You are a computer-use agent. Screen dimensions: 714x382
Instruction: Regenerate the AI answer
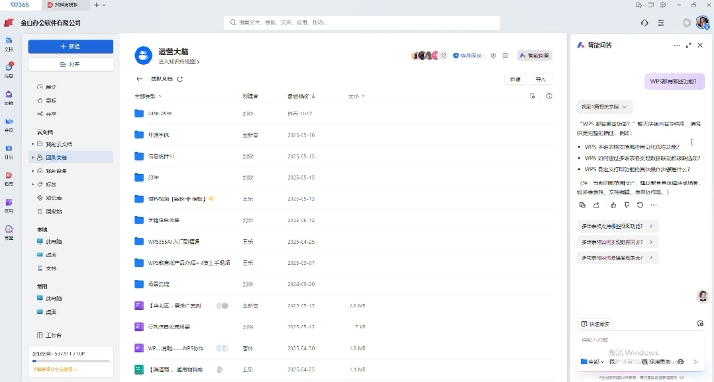pos(640,206)
